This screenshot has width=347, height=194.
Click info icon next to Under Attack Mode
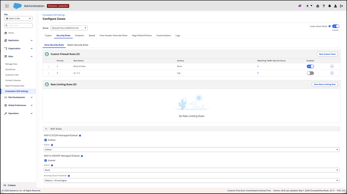[330, 26]
